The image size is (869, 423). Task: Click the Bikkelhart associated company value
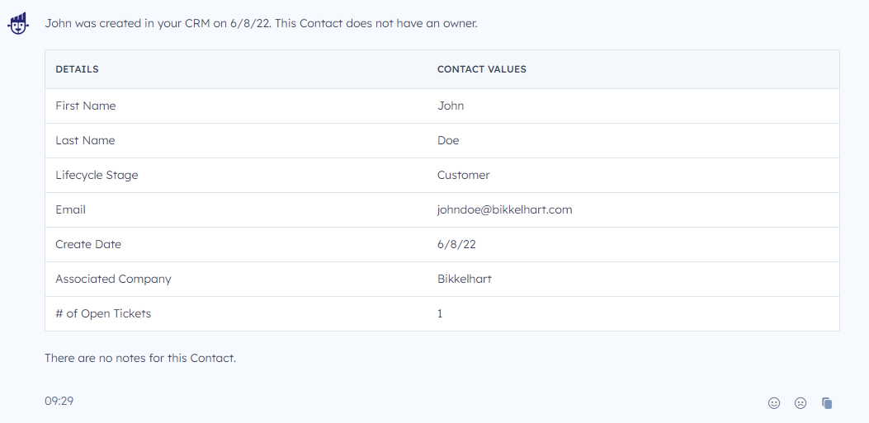(465, 279)
